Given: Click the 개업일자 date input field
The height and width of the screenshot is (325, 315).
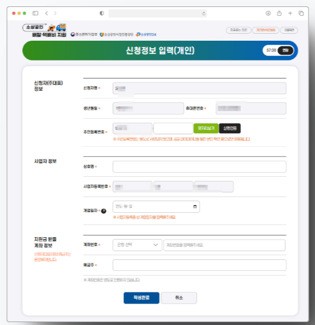Looking at the screenshot, I should click(x=156, y=206).
